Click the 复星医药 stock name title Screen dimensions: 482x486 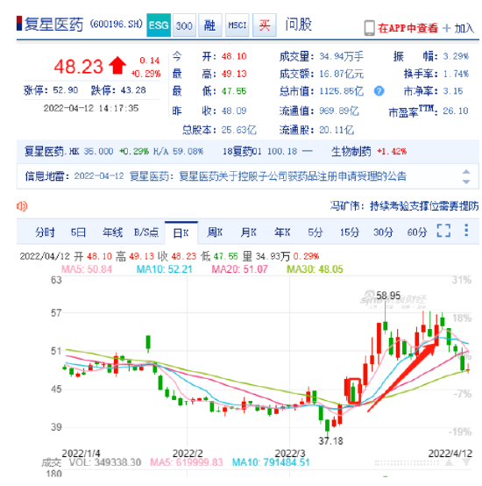coord(53,25)
